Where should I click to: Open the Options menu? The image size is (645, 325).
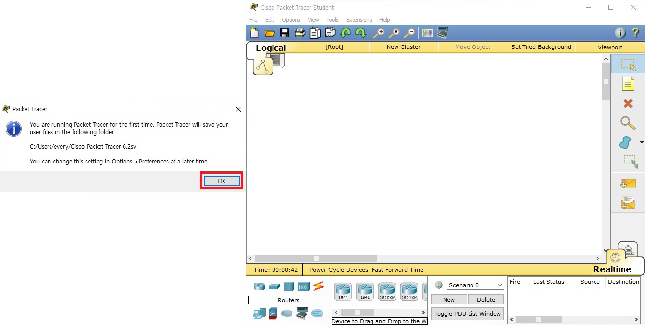291,20
